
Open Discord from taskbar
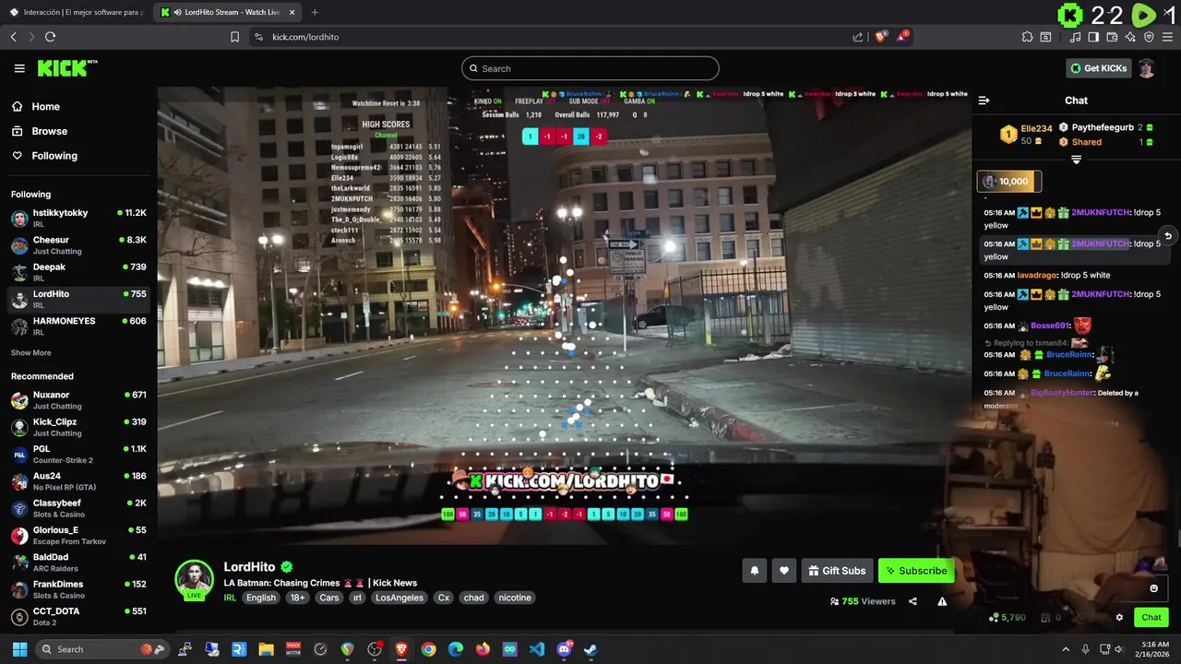tap(564, 649)
